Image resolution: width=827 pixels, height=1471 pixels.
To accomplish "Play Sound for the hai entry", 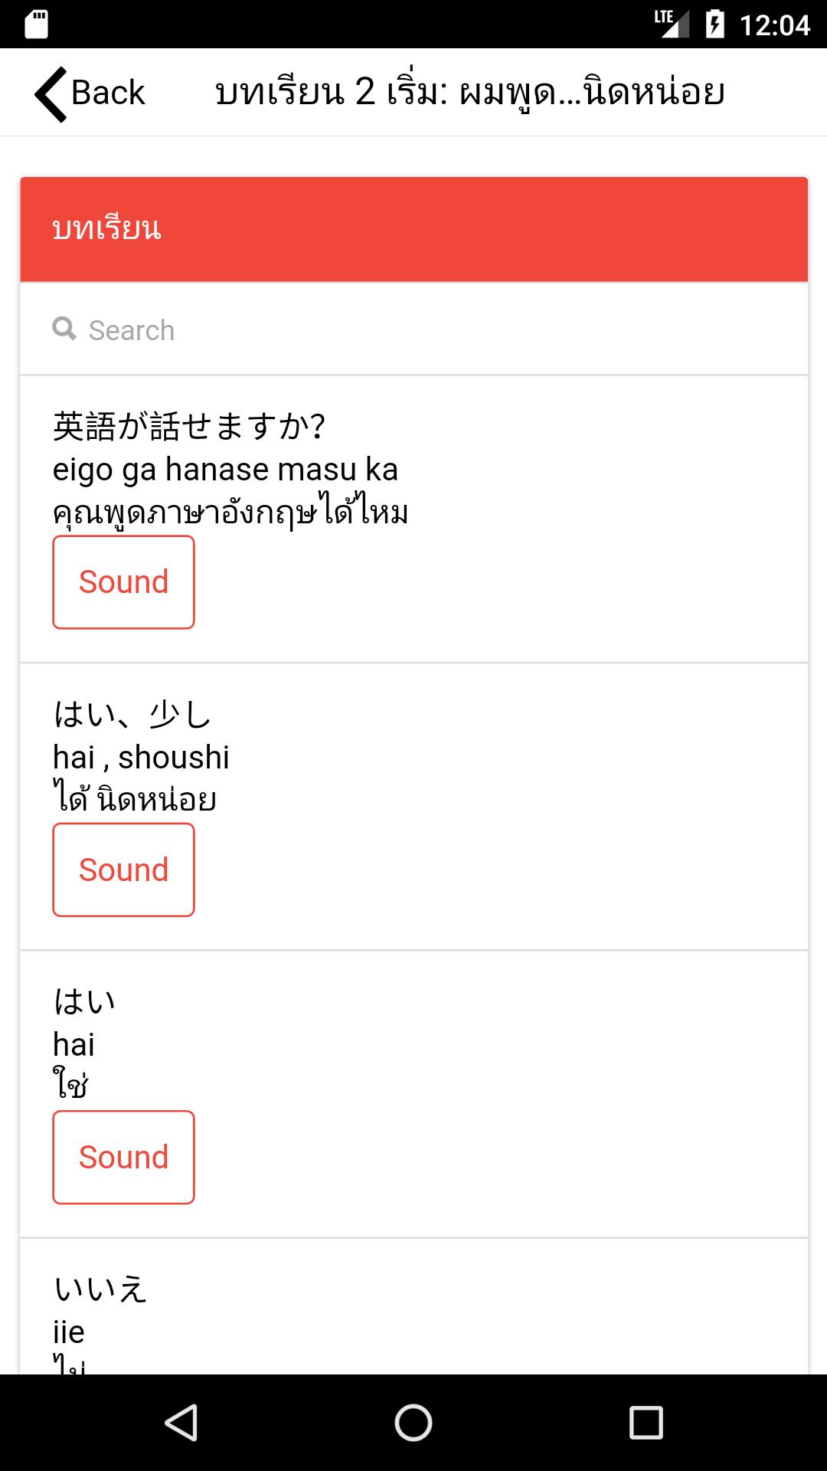I will tap(123, 1157).
